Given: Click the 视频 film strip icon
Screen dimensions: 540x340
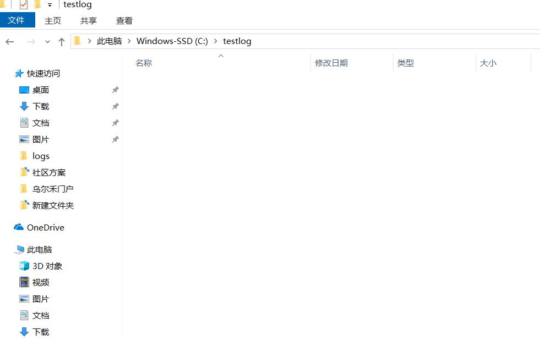Looking at the screenshot, I should (x=24, y=282).
